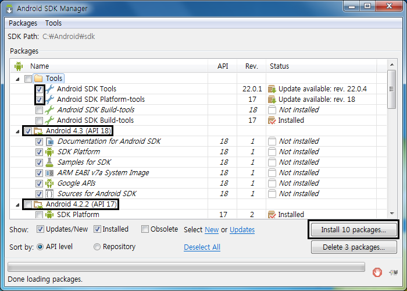This screenshot has height=291, width=407.
Task: Click the green wrench icon of Build-tools rev 17
Action: (x=49, y=120)
